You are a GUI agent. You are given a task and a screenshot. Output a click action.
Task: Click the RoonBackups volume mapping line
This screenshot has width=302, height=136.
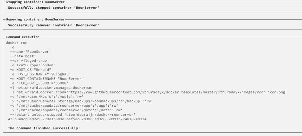pos(82,101)
